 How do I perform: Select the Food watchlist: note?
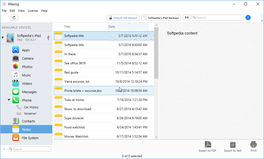(104, 127)
